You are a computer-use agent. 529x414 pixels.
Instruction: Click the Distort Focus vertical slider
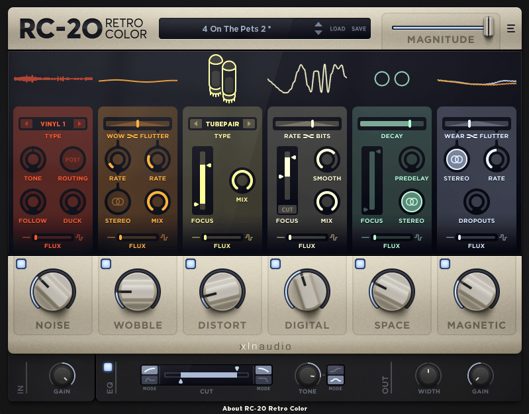203,181
